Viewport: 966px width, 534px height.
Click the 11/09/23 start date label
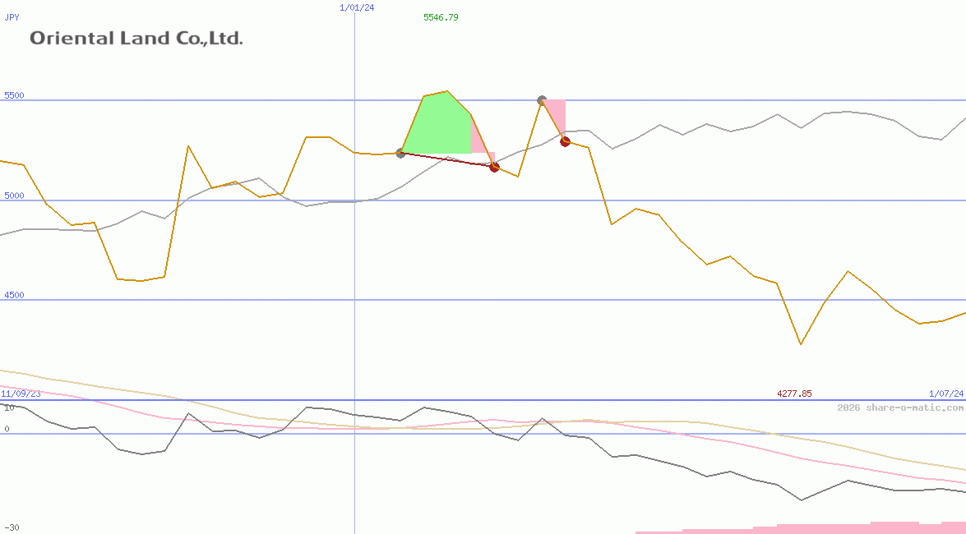(x=21, y=394)
